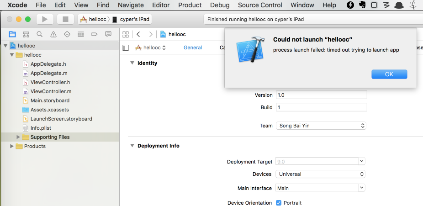Open the Devices dropdown set to Universal
423x206 pixels.
click(x=321, y=174)
